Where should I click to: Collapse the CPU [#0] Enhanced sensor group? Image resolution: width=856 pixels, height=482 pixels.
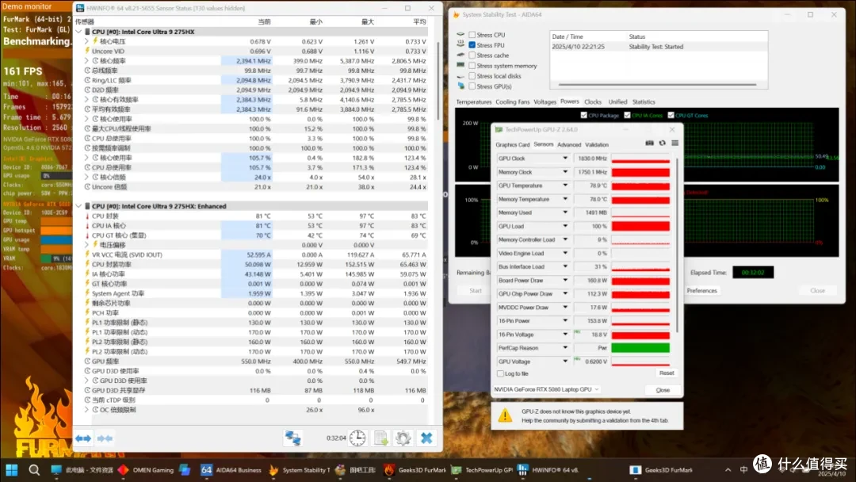[79, 206]
